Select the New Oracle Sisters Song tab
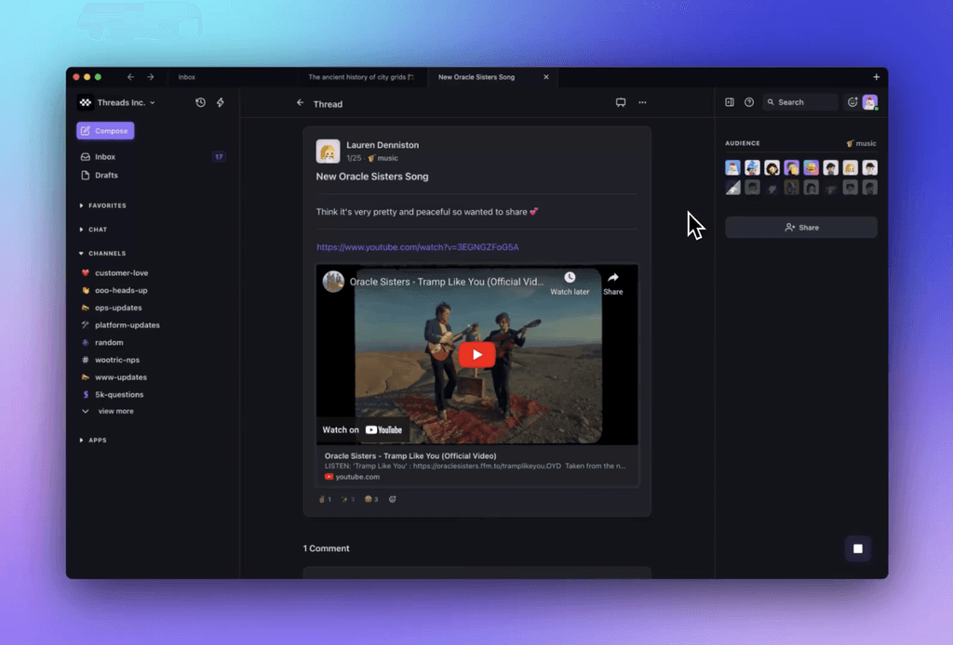This screenshot has width=953, height=645. point(476,77)
